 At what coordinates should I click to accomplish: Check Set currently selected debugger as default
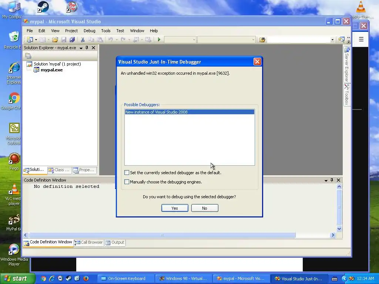[x=127, y=172]
